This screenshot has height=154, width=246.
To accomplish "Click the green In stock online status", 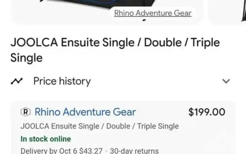I will click(x=46, y=139).
